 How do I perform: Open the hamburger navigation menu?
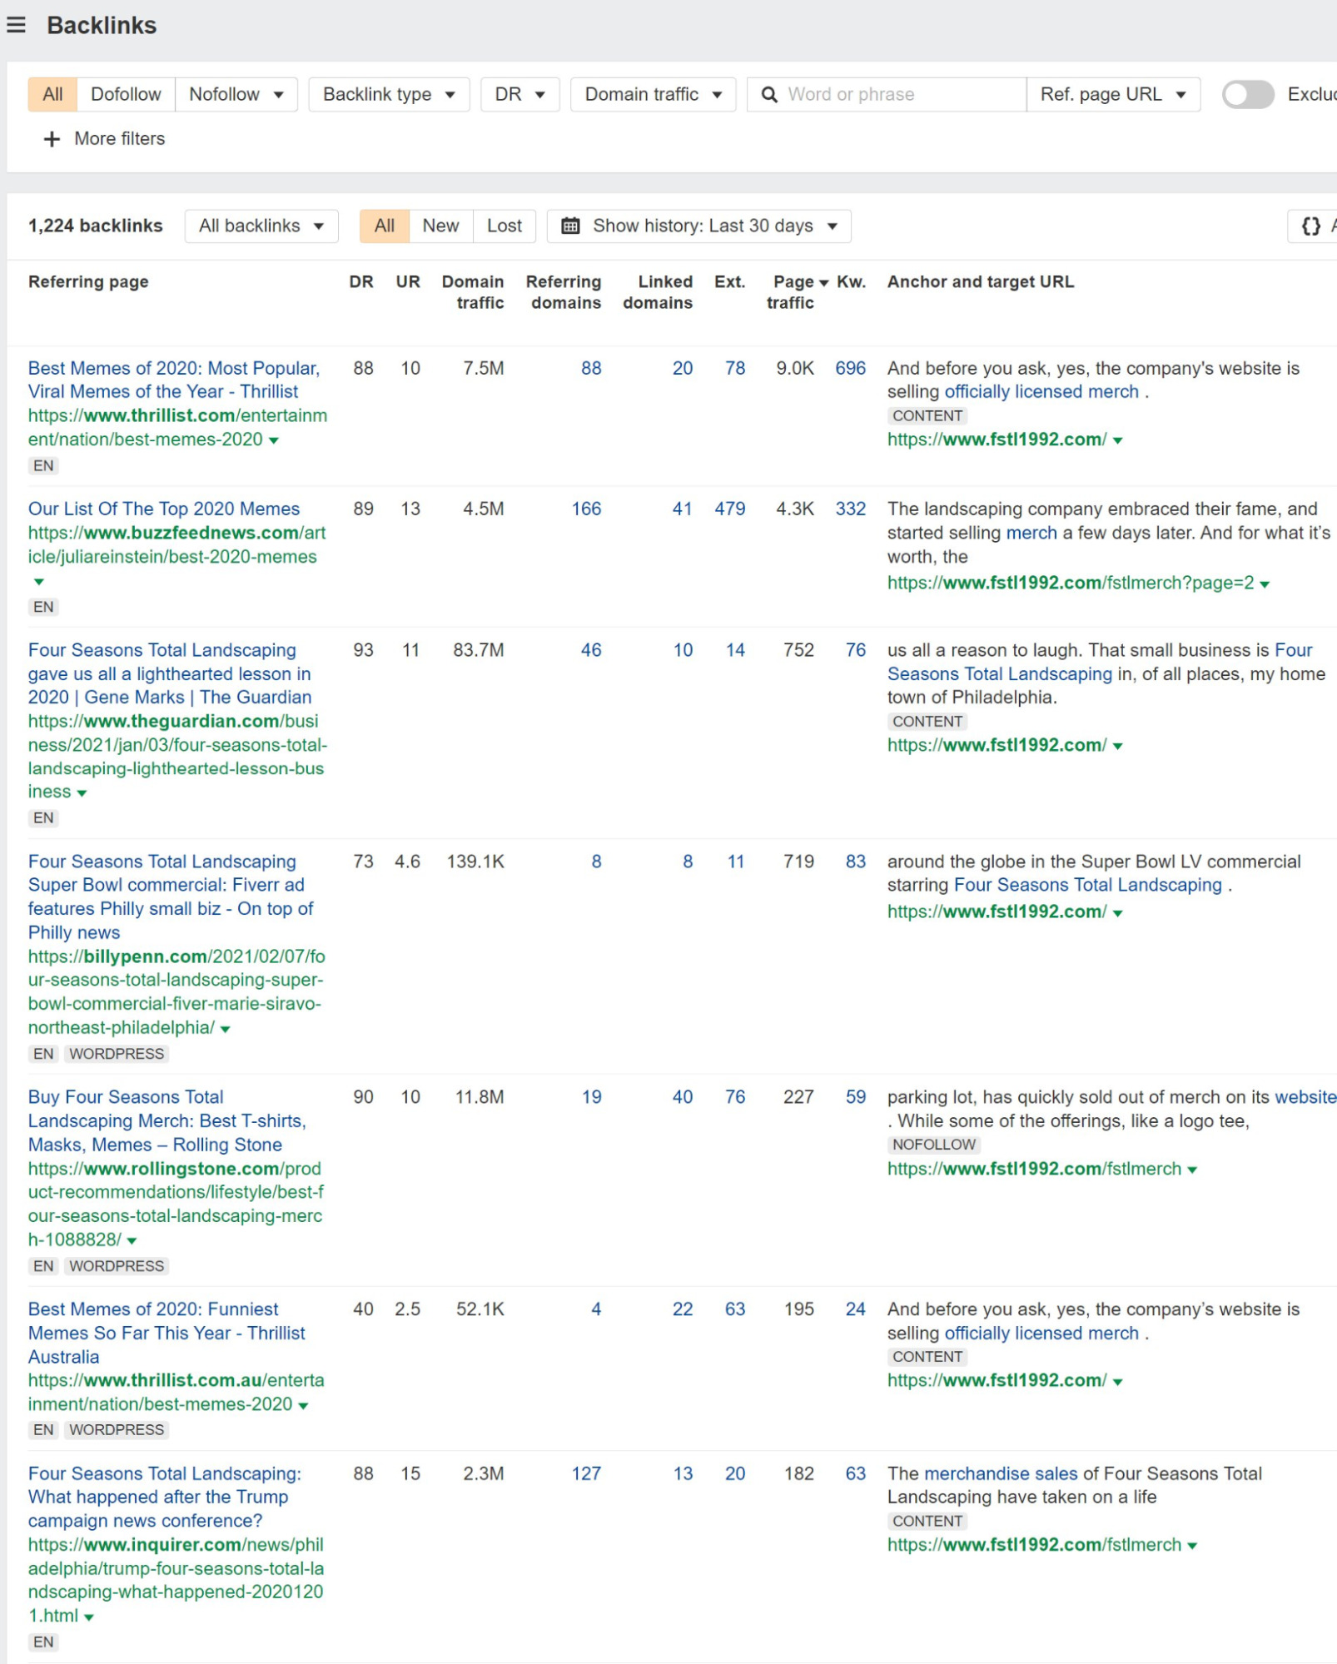coord(17,25)
